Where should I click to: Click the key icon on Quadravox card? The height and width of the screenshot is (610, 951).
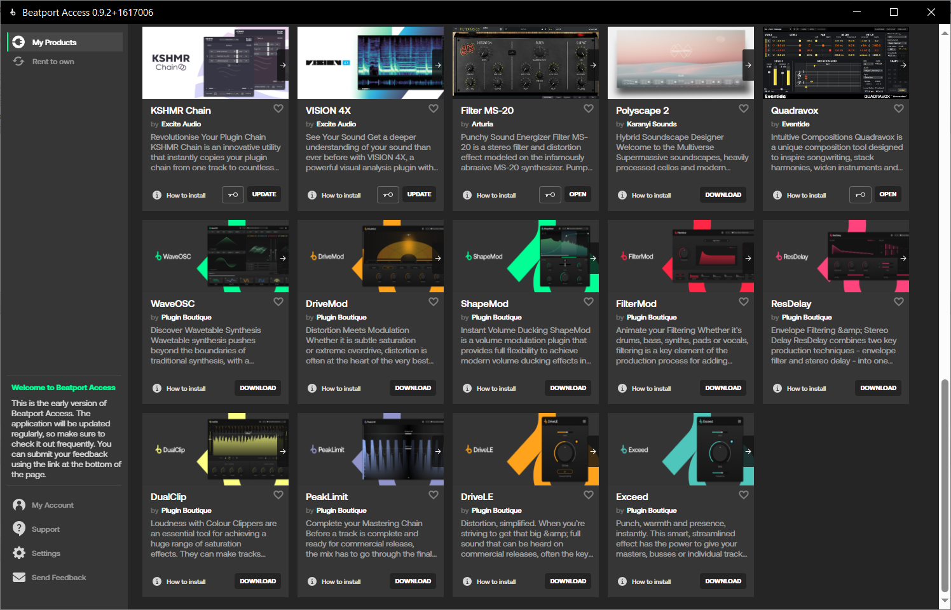(x=860, y=194)
